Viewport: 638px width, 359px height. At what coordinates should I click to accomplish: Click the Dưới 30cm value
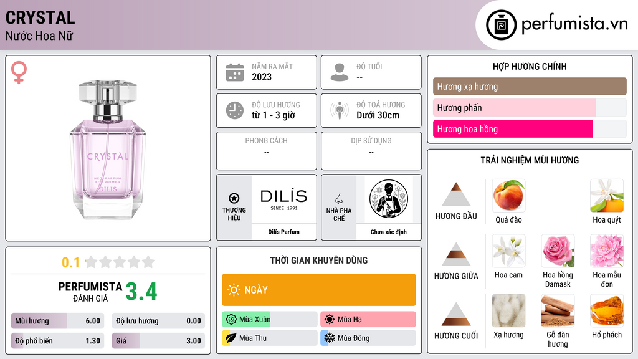(378, 115)
